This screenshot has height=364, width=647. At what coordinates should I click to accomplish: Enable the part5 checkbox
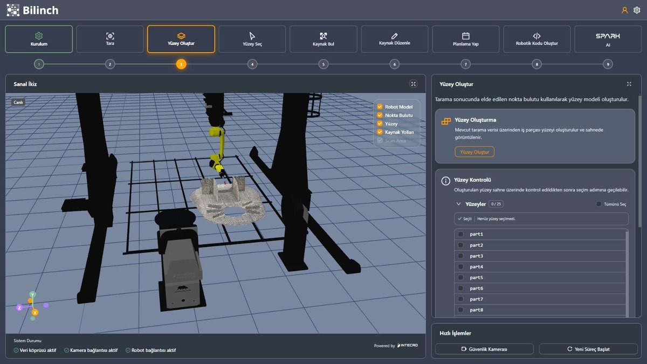[x=460, y=277]
